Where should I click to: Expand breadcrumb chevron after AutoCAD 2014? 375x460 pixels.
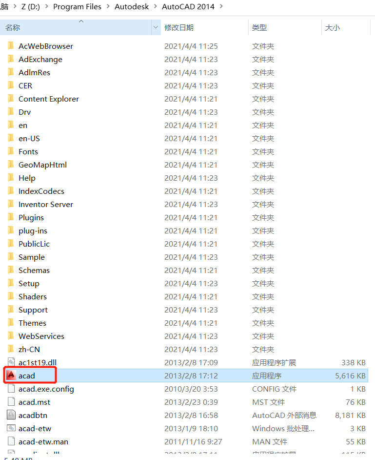click(221, 6)
